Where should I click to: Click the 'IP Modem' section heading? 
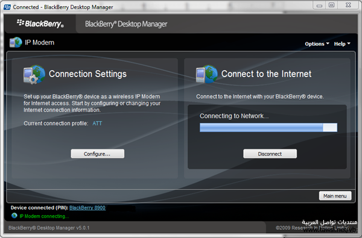coord(39,42)
